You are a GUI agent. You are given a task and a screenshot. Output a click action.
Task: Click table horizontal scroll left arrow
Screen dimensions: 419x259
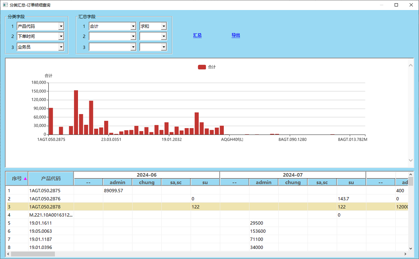[8, 254]
